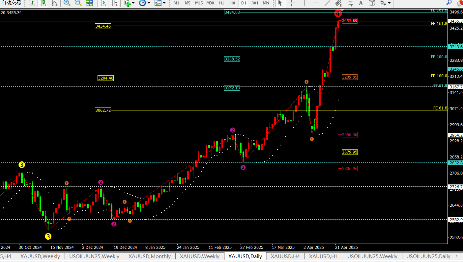The width and height of the screenshot is (463, 262).
Task: Click the zoom in magnifier icon
Action: [67, 3]
